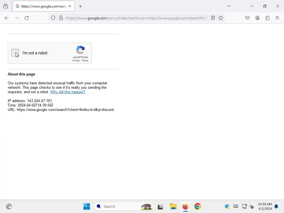The width and height of the screenshot is (284, 213).
Task: Open Windows Security tray icon
Action: 227,206
